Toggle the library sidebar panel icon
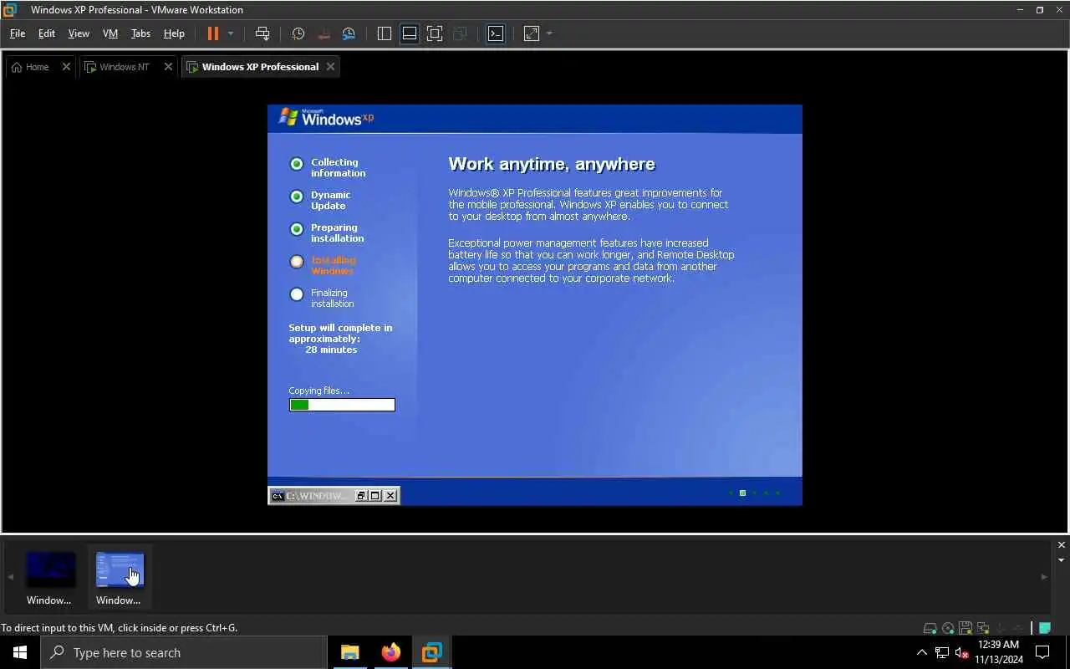Viewport: 1070px width, 669px height. click(385, 33)
